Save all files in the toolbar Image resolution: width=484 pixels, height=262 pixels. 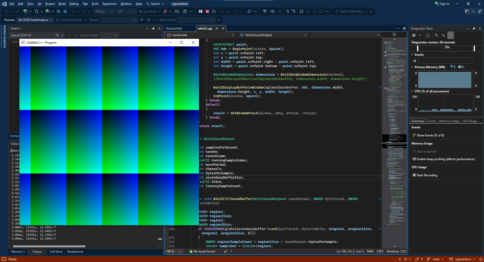pyautogui.click(x=65, y=11)
